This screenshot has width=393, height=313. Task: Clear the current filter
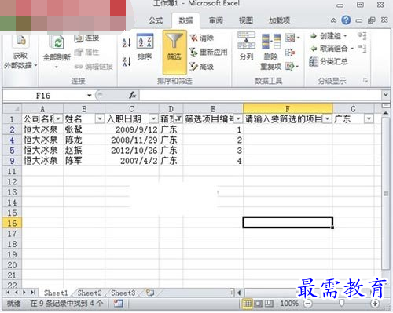(202, 38)
